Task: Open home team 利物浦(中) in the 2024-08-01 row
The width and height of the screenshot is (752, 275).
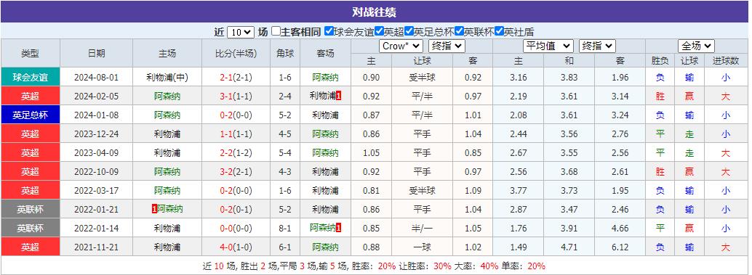Action: coord(167,77)
